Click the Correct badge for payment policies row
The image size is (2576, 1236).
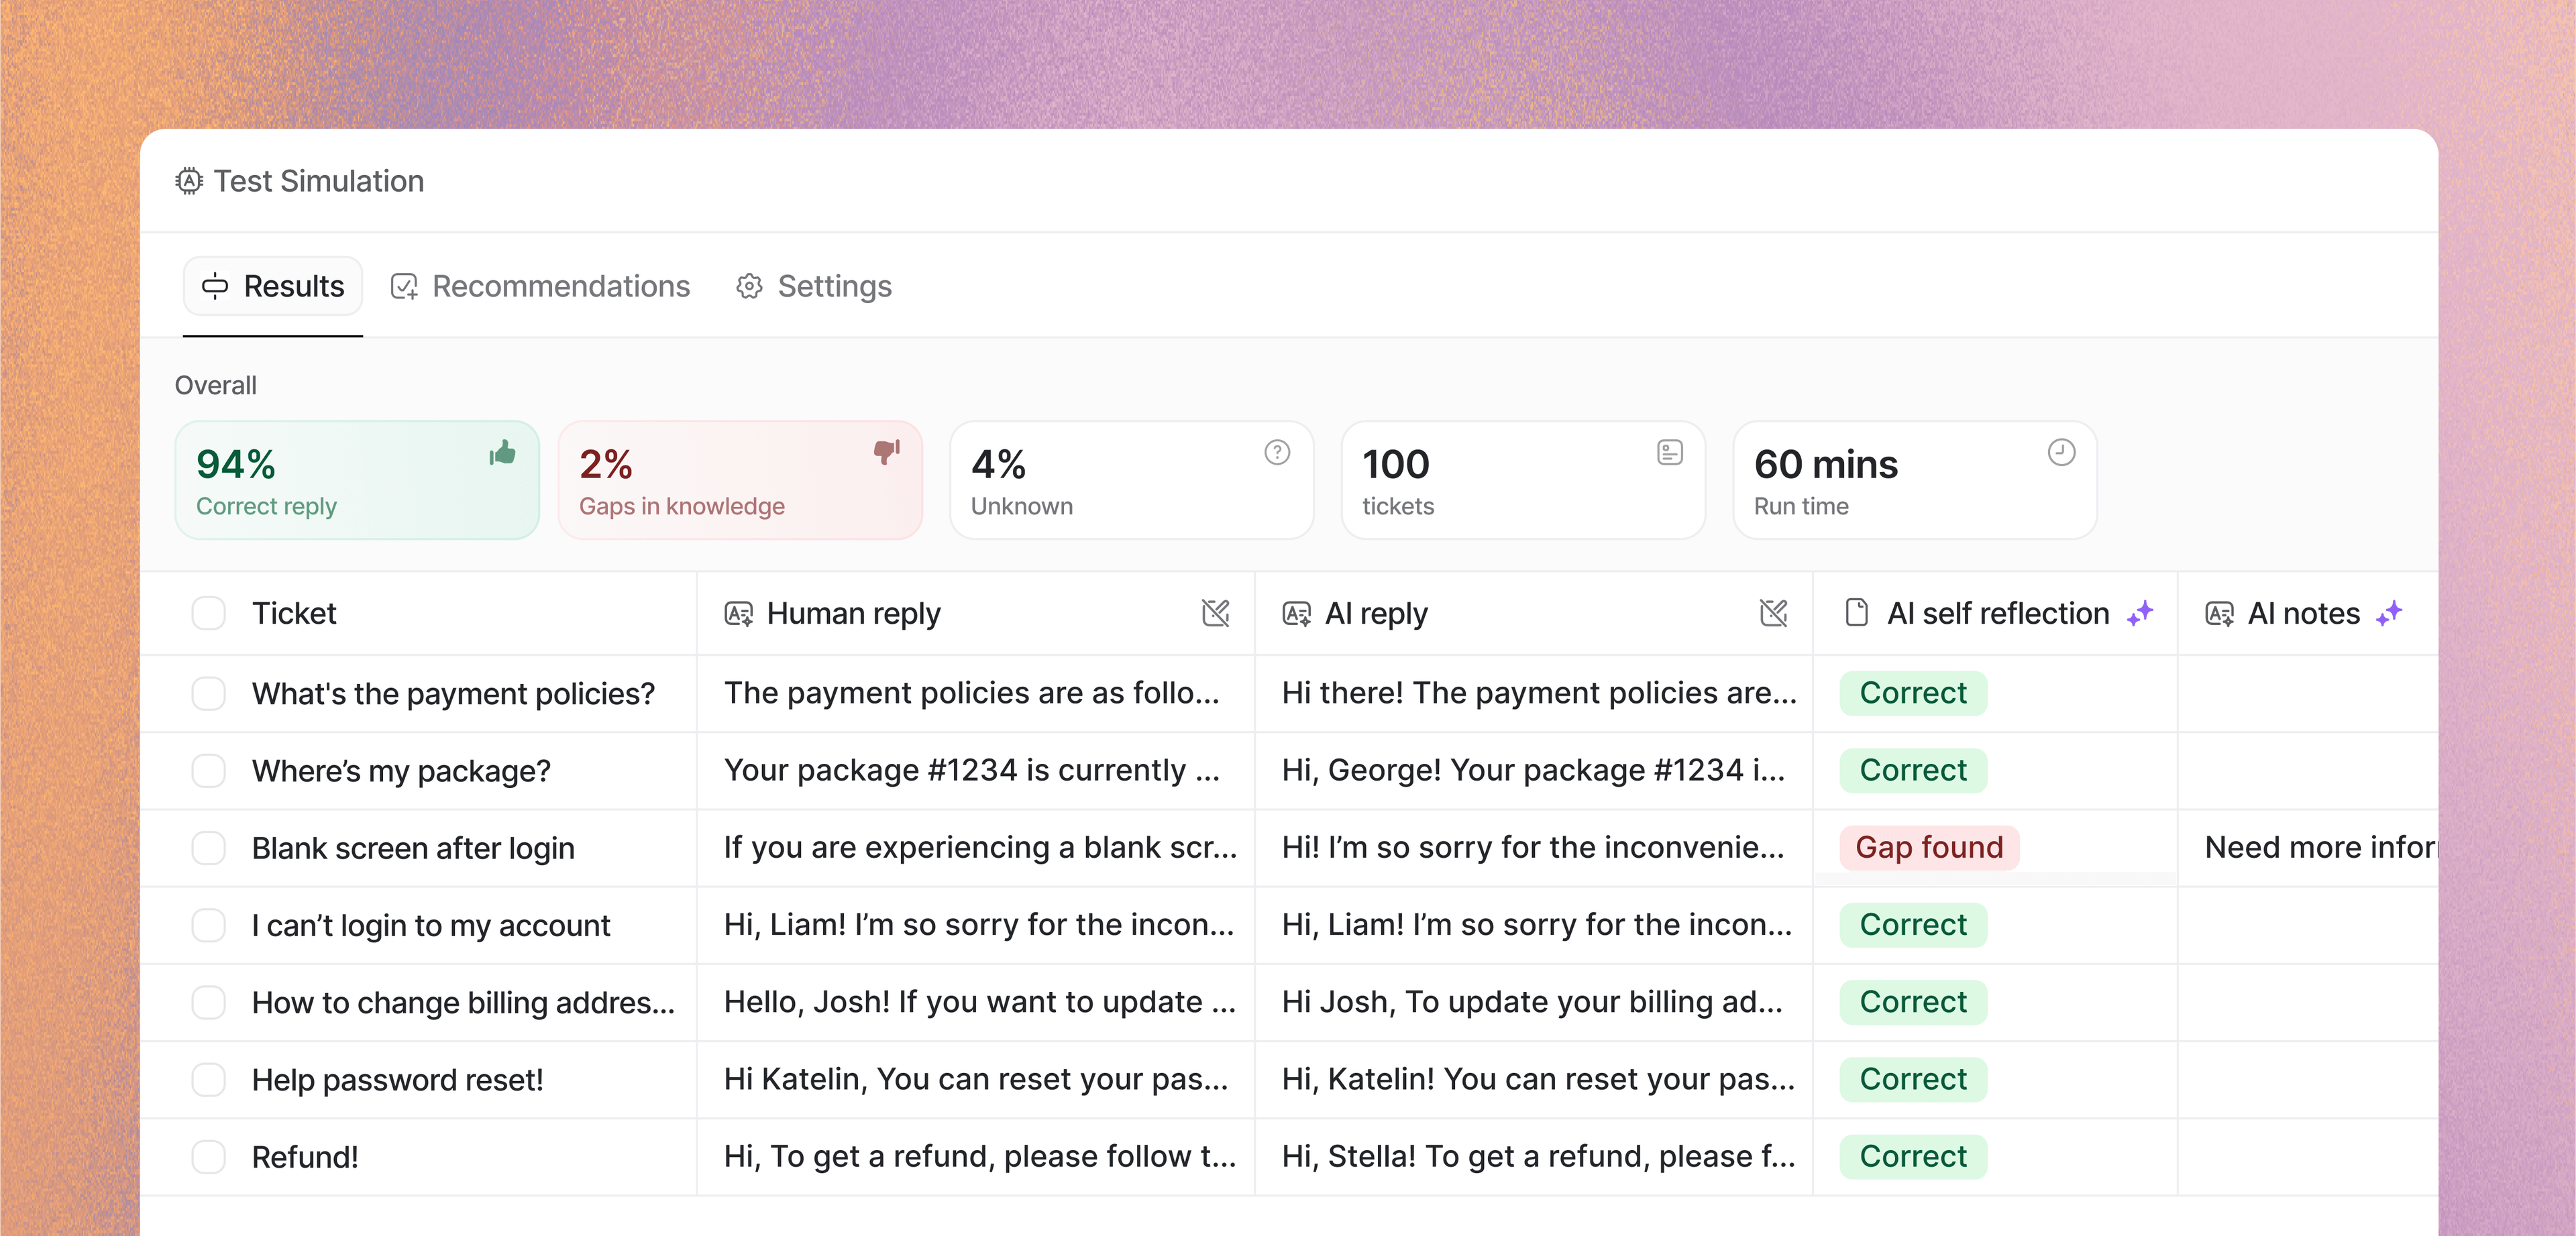[1913, 693]
